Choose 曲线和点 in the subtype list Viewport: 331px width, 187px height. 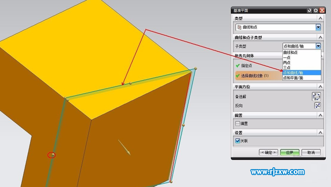click(x=302, y=52)
